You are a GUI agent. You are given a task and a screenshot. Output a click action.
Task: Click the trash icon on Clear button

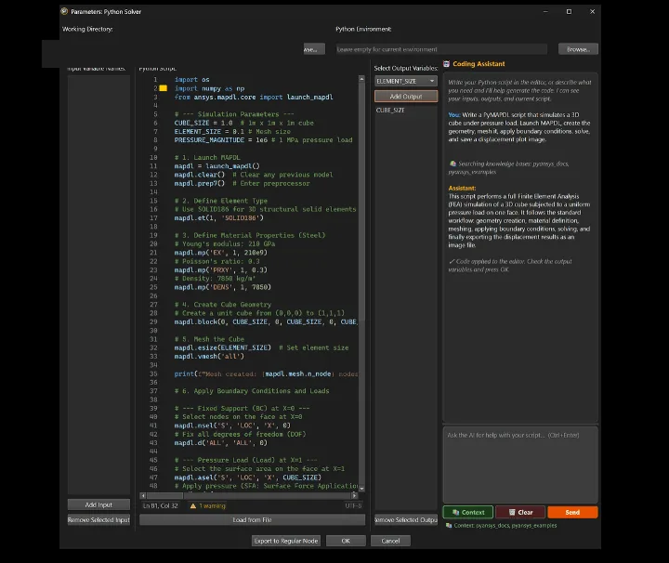(x=512, y=512)
